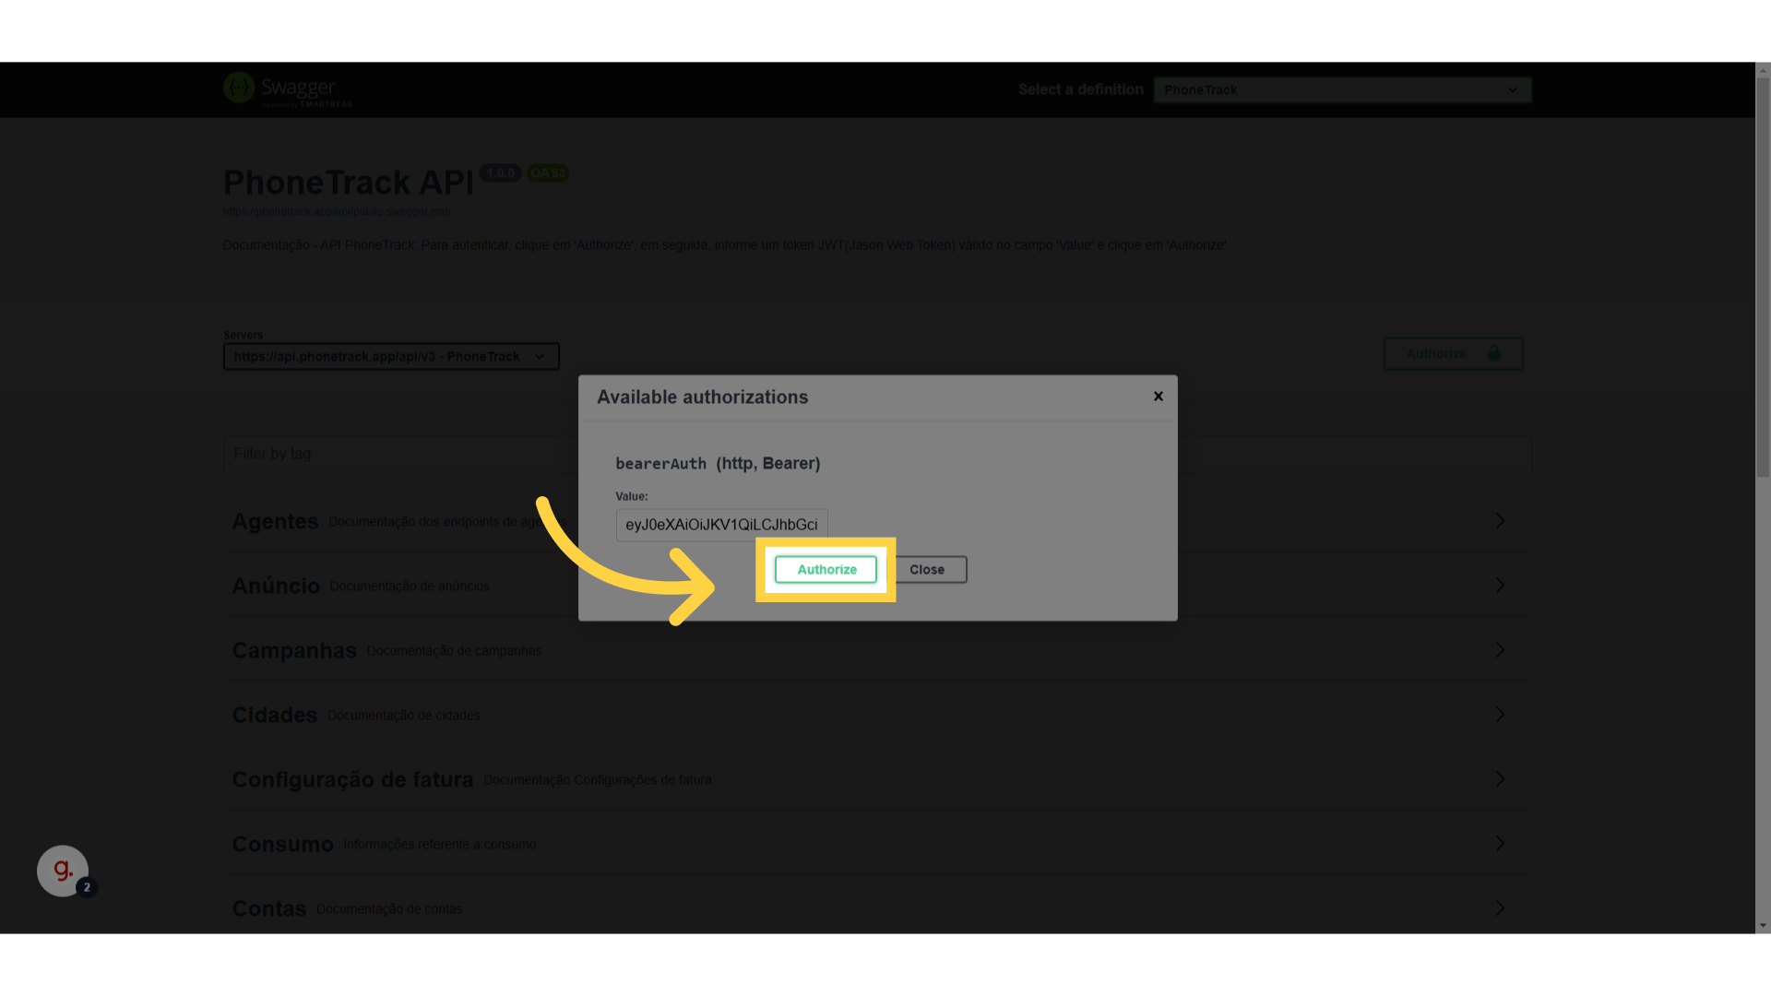Expand the Agentes section chevron
1771x996 pixels.
[x=1500, y=521]
